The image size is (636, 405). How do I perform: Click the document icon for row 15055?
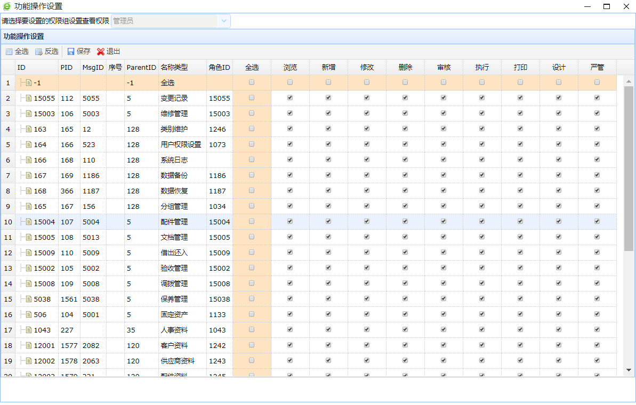tap(29, 98)
